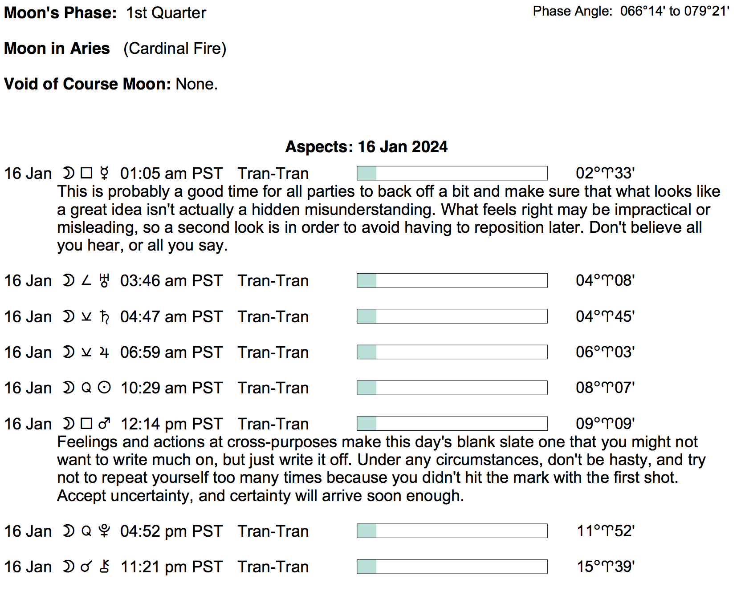
Task: Click the "Moon's Phase:" label
Action: (x=60, y=13)
